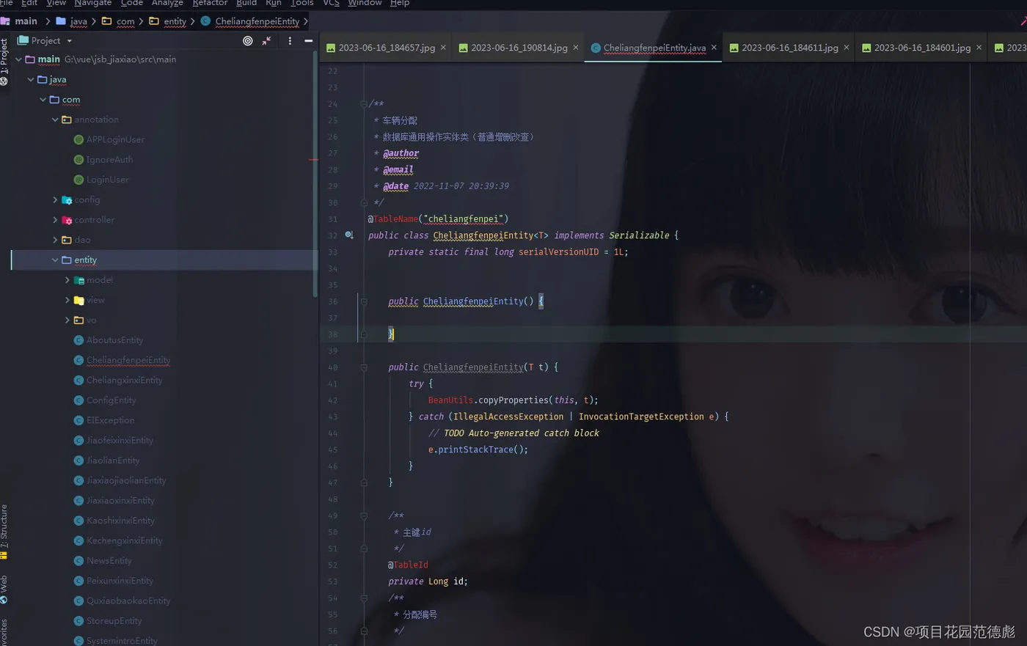Fold the constructor with T parameter at line 40
This screenshot has height=646, width=1027.
click(x=364, y=367)
